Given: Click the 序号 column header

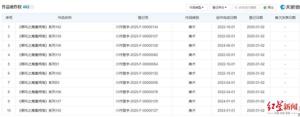Looking at the screenshot, I should [x=9, y=18].
